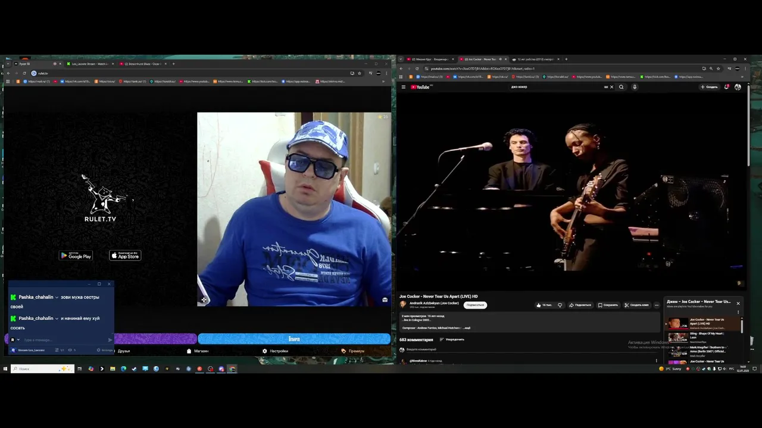762x428 pixels.
Task: Play Mark Knopfler Brothers in Arms from playlist
Action: click(x=702, y=350)
